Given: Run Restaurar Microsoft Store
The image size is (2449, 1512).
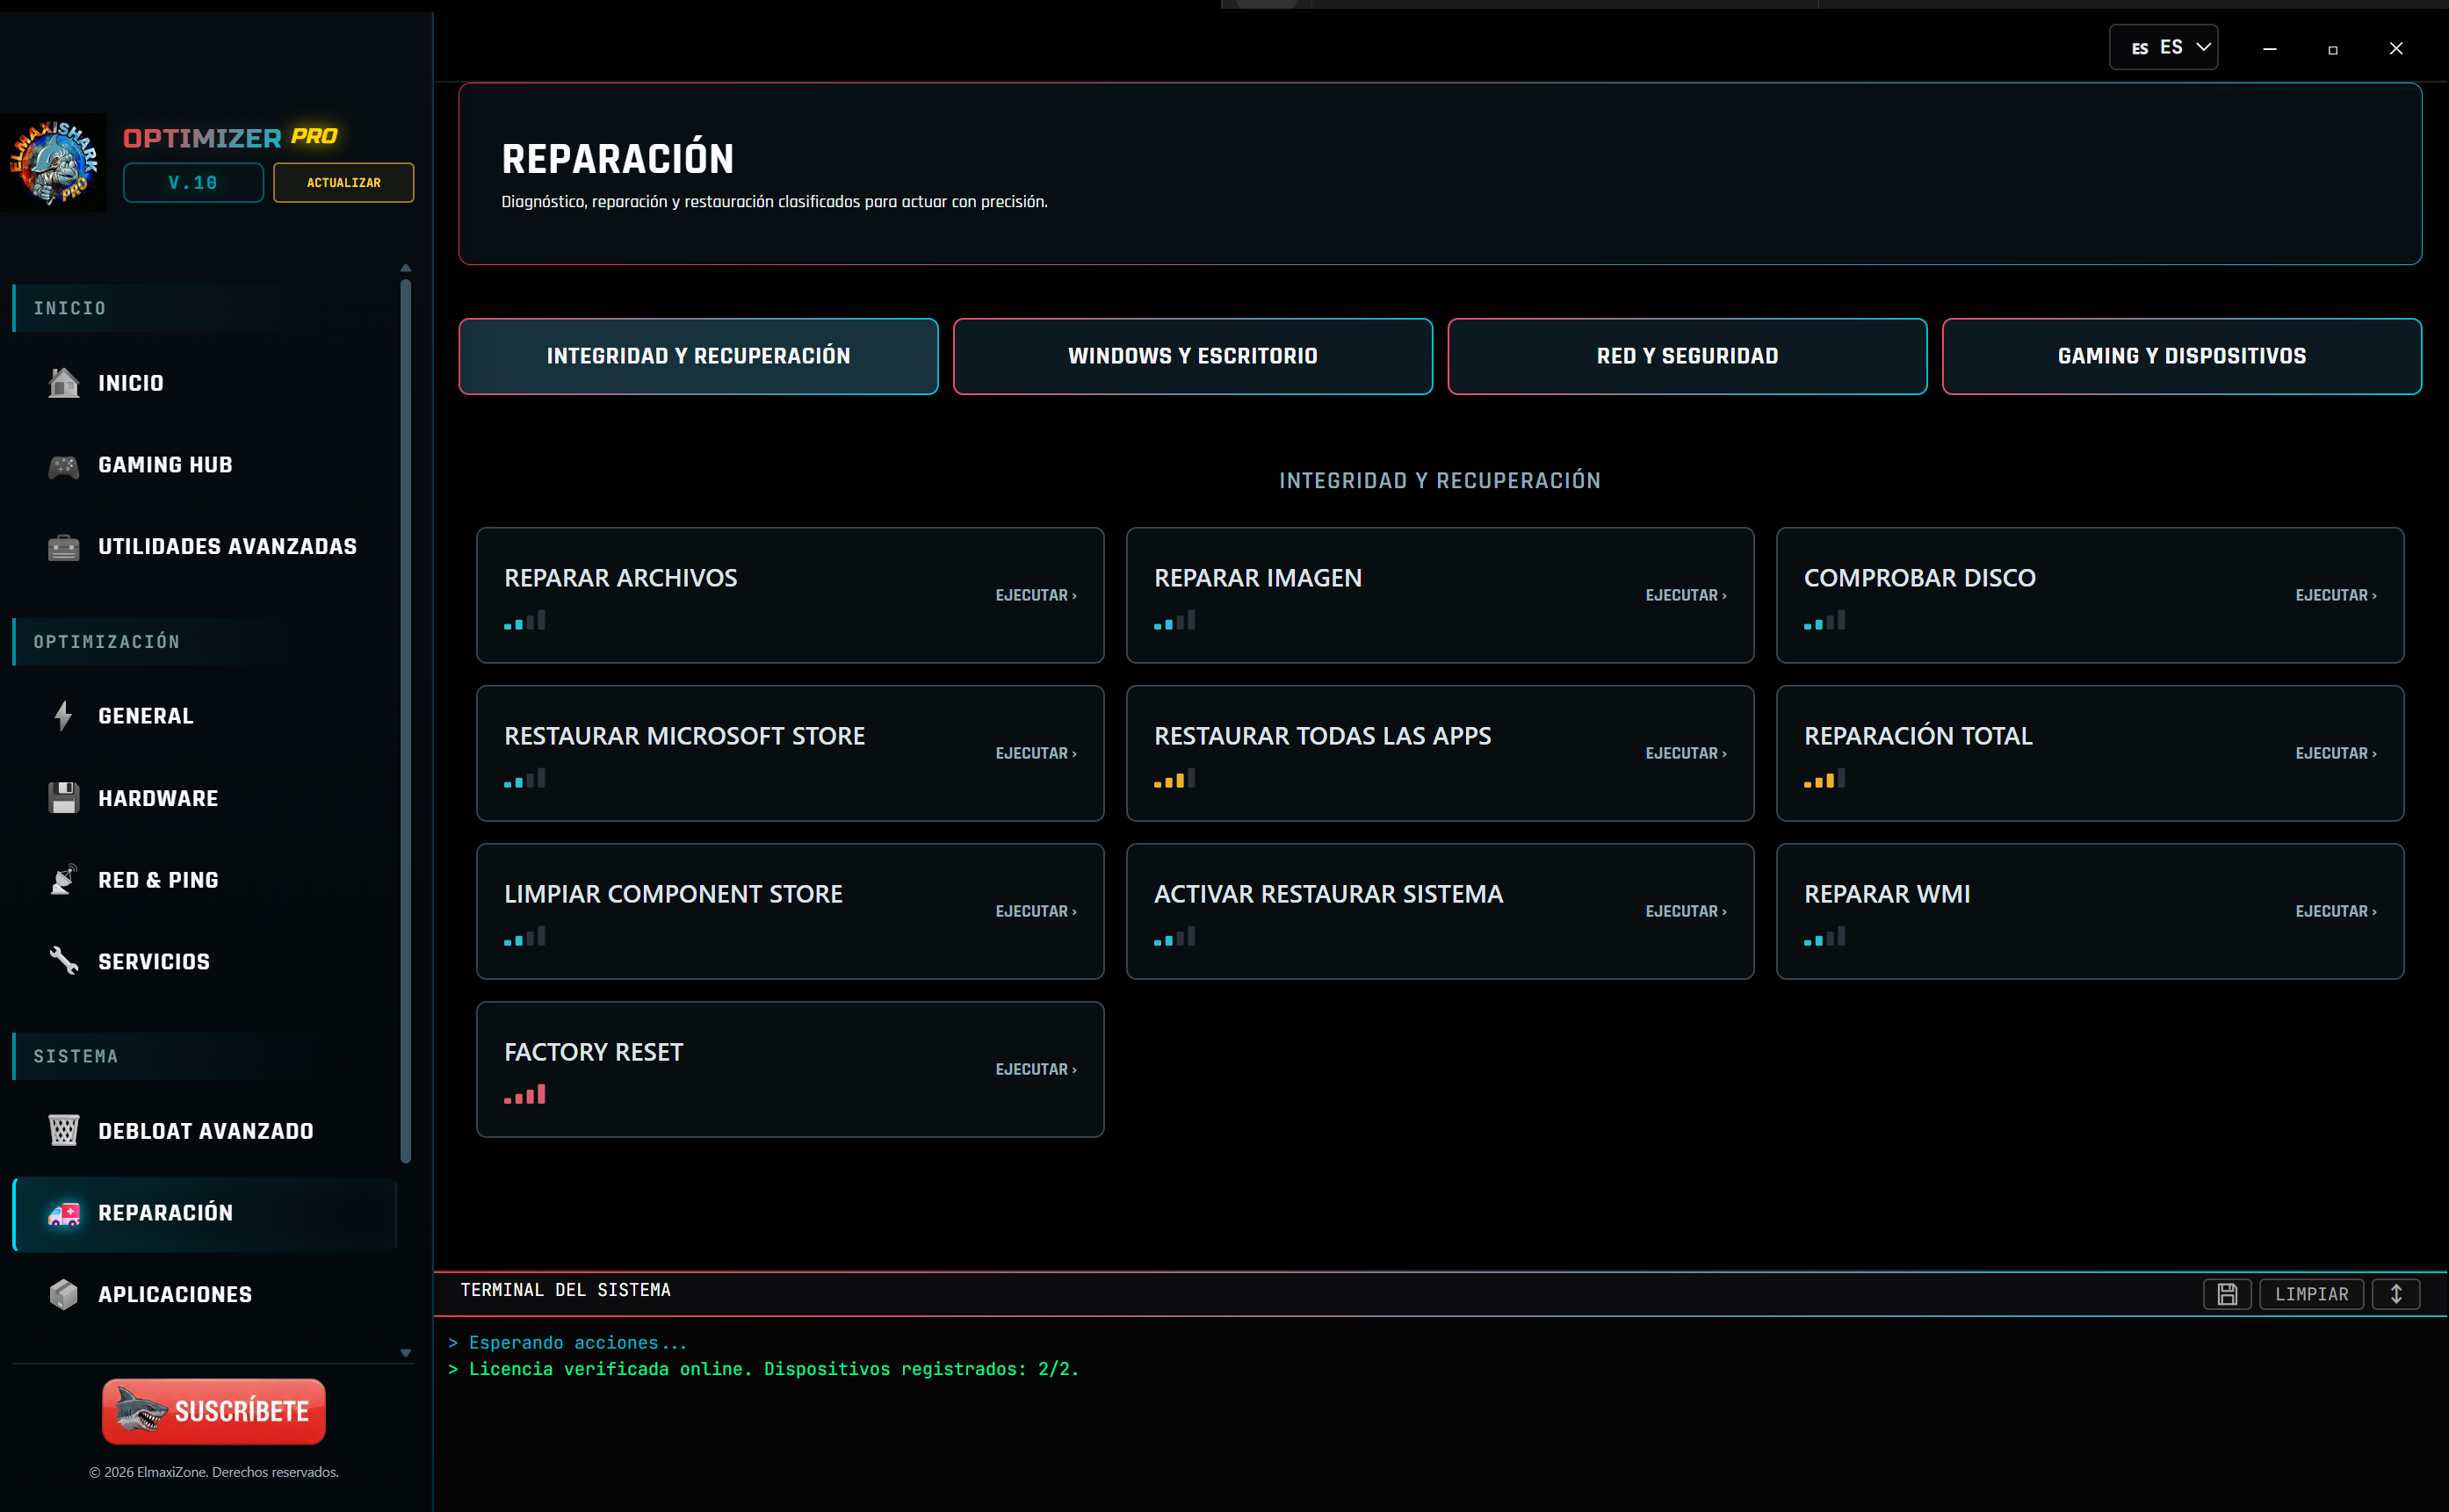Looking at the screenshot, I should (1036, 753).
